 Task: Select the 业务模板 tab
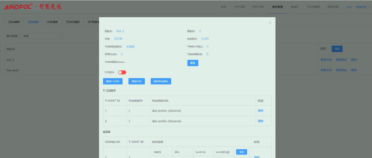point(52,22)
